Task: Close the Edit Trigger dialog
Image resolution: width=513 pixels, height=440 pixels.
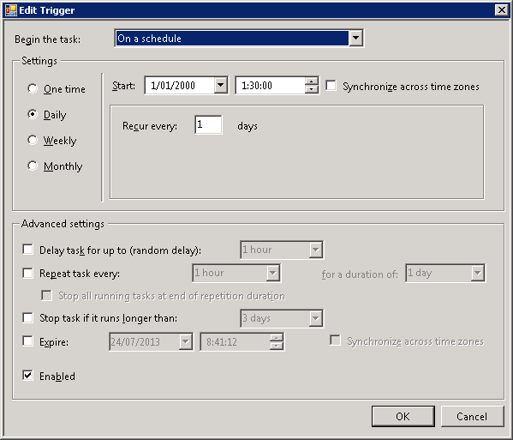Action: pos(502,10)
